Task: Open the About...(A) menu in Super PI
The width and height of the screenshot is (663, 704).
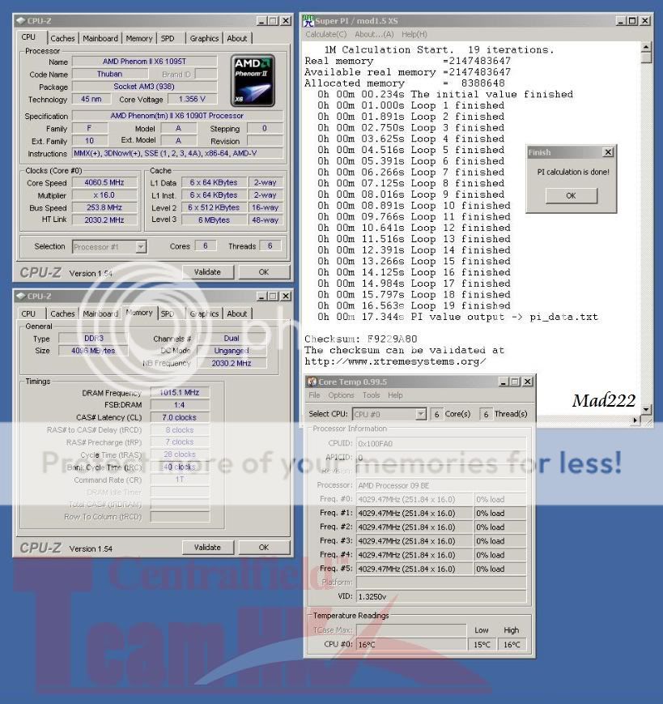Action: 374,34
